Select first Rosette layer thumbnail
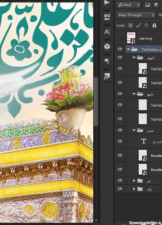162x225 pixels. click(143, 155)
